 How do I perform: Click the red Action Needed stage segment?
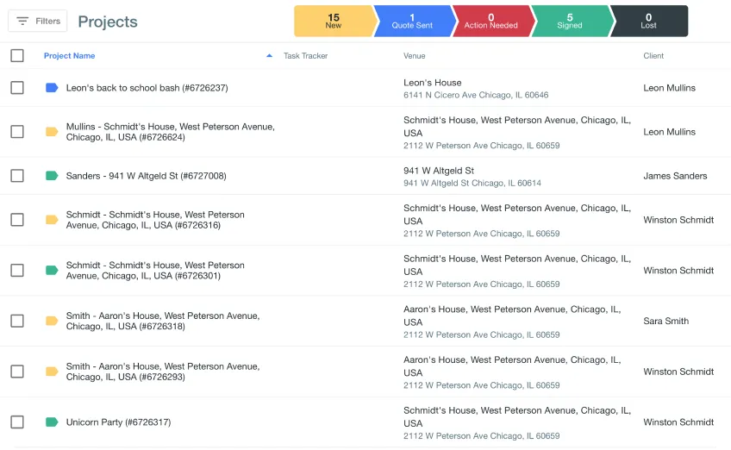490,22
